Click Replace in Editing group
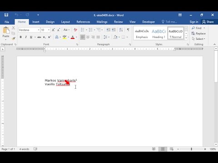Viewport: 218px width, 163px height. tap(198, 34)
